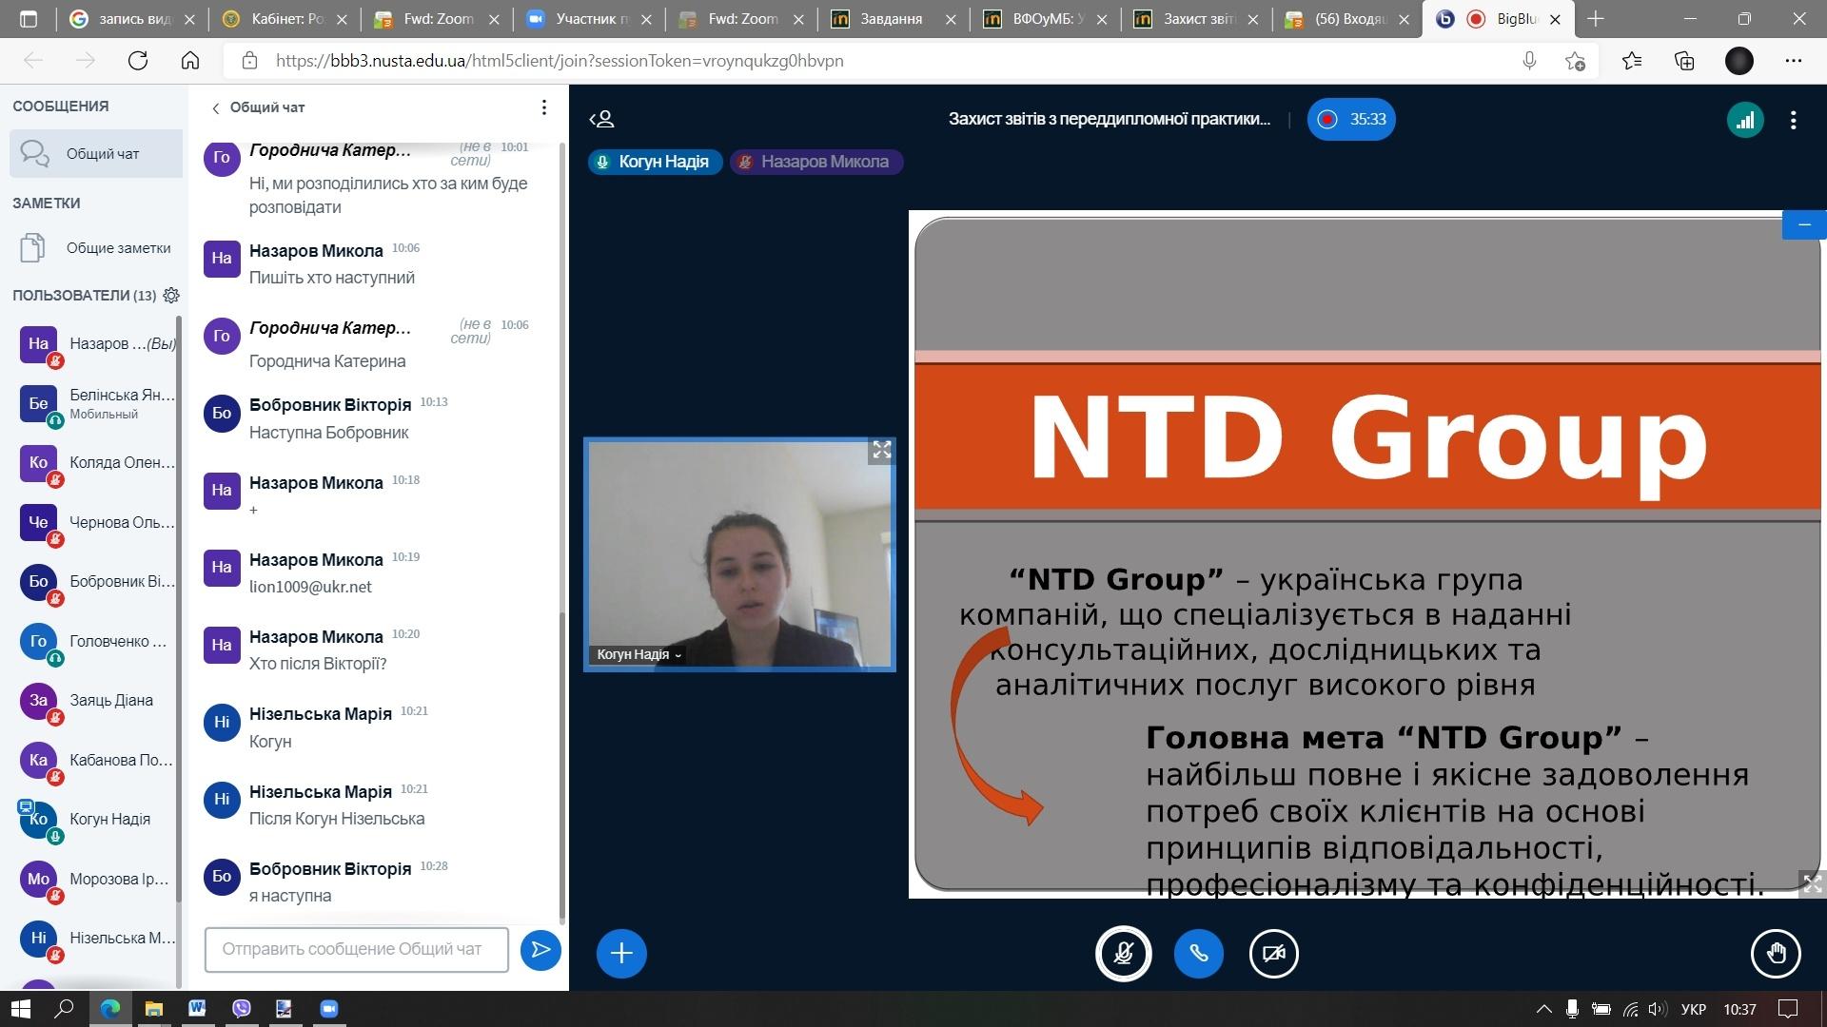The height and width of the screenshot is (1027, 1827).
Task: Click the Когун Надія talking indicator
Action: pos(655,162)
